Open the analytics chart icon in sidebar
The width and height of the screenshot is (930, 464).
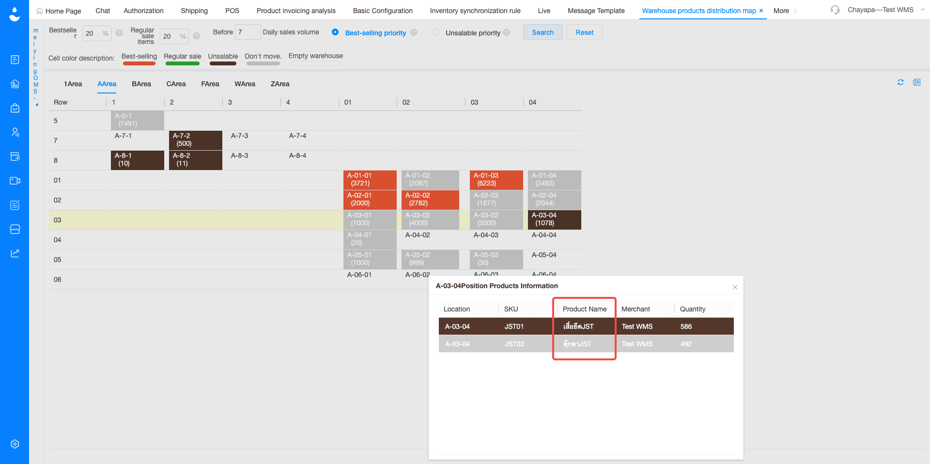(15, 253)
